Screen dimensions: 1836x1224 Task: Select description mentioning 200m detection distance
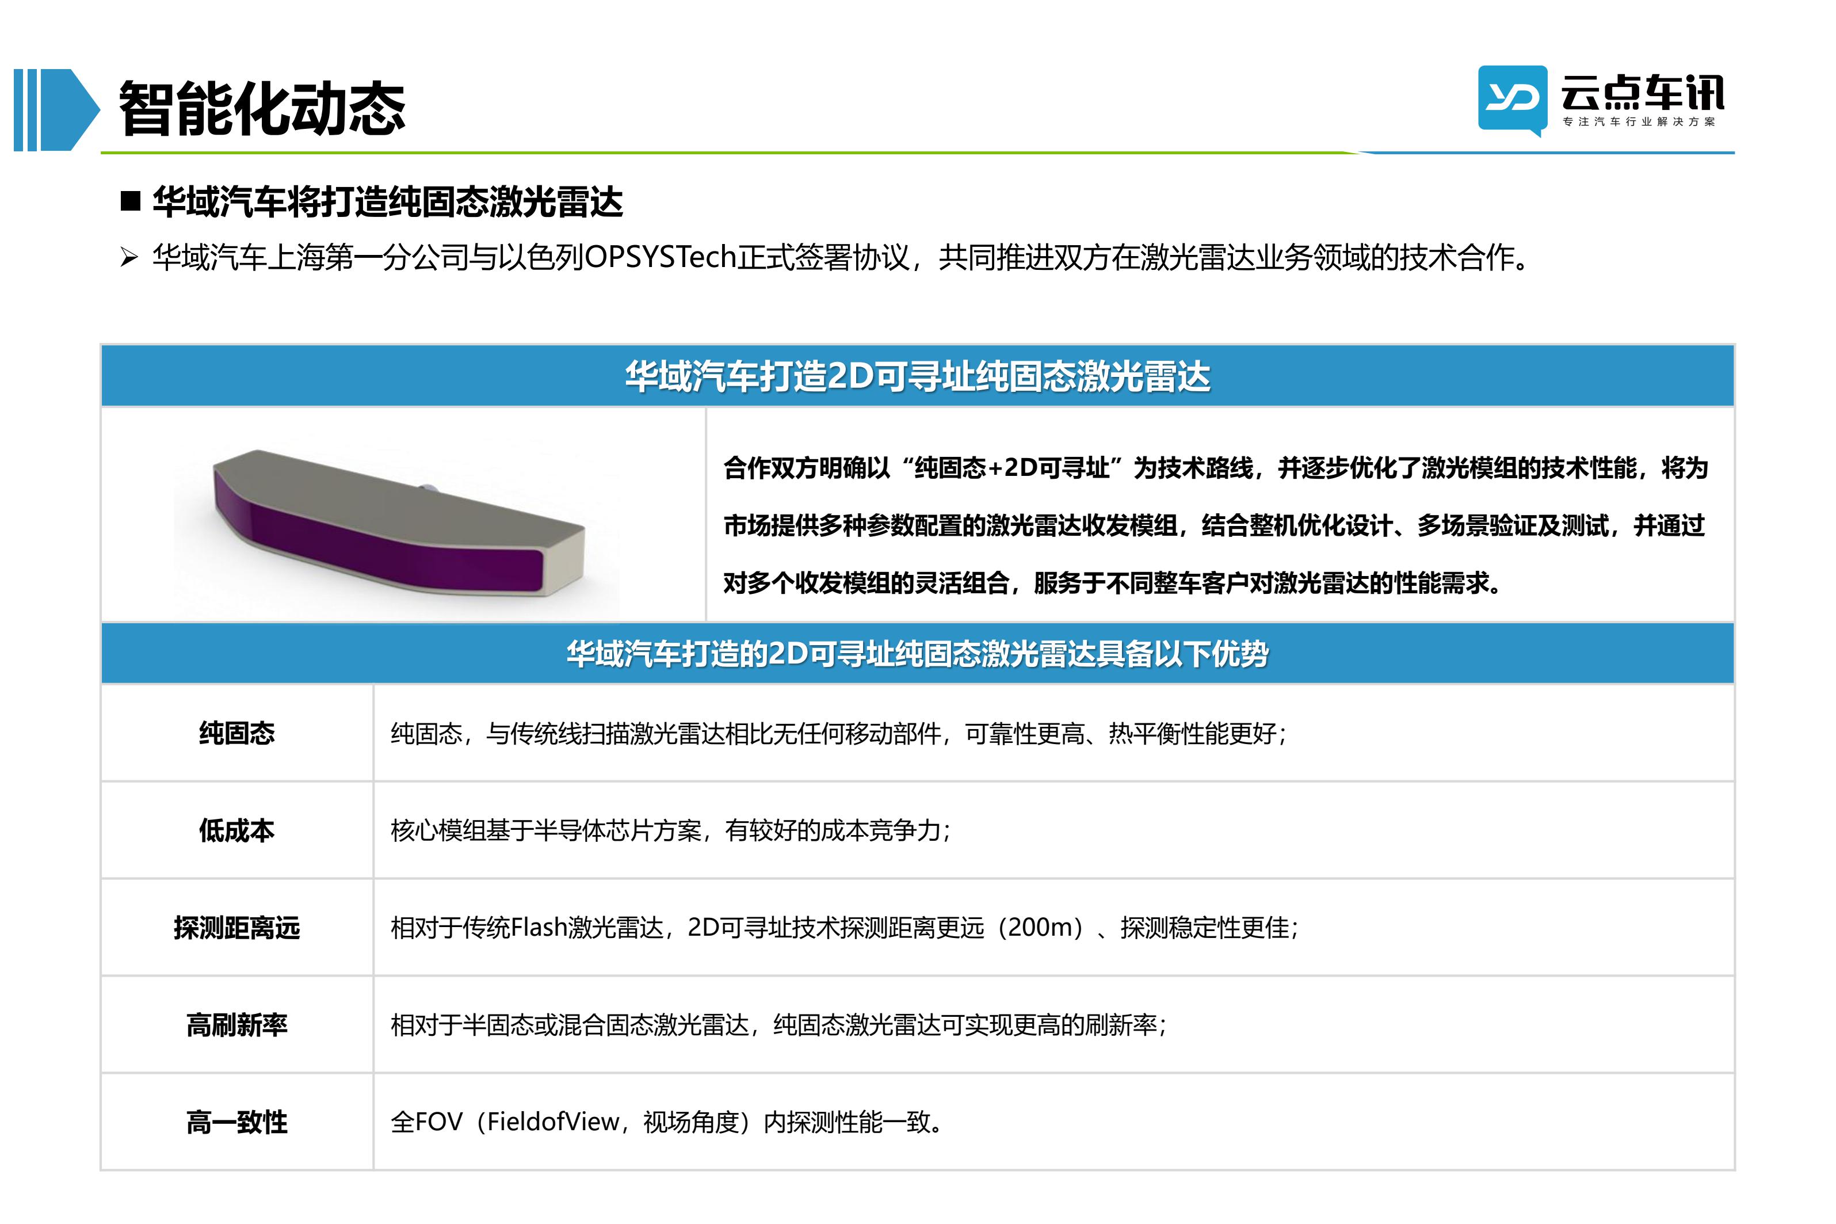pyautogui.click(x=845, y=928)
